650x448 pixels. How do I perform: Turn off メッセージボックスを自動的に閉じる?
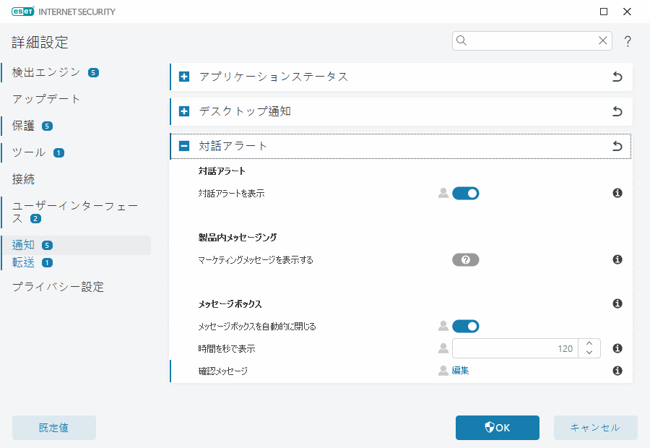point(466,326)
